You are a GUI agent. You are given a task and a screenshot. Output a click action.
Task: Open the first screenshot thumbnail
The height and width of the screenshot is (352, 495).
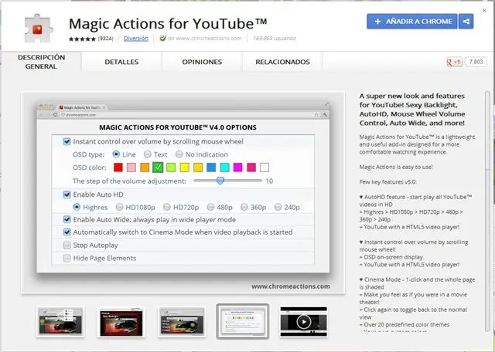click(x=60, y=321)
